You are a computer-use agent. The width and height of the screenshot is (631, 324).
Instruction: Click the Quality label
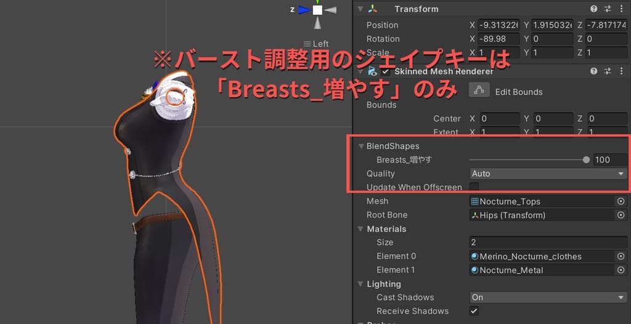click(x=381, y=174)
